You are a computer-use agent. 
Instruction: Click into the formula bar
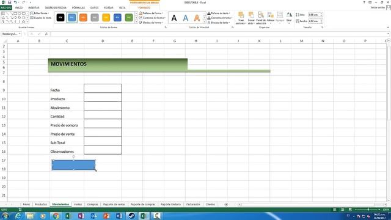218,34
